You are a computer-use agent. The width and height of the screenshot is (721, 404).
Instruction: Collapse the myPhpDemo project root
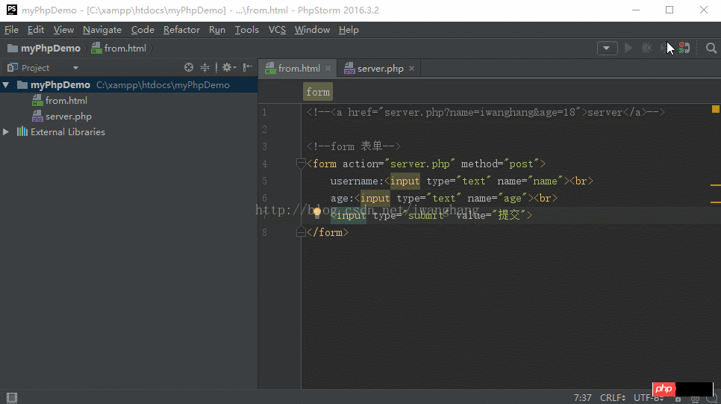[x=7, y=85]
